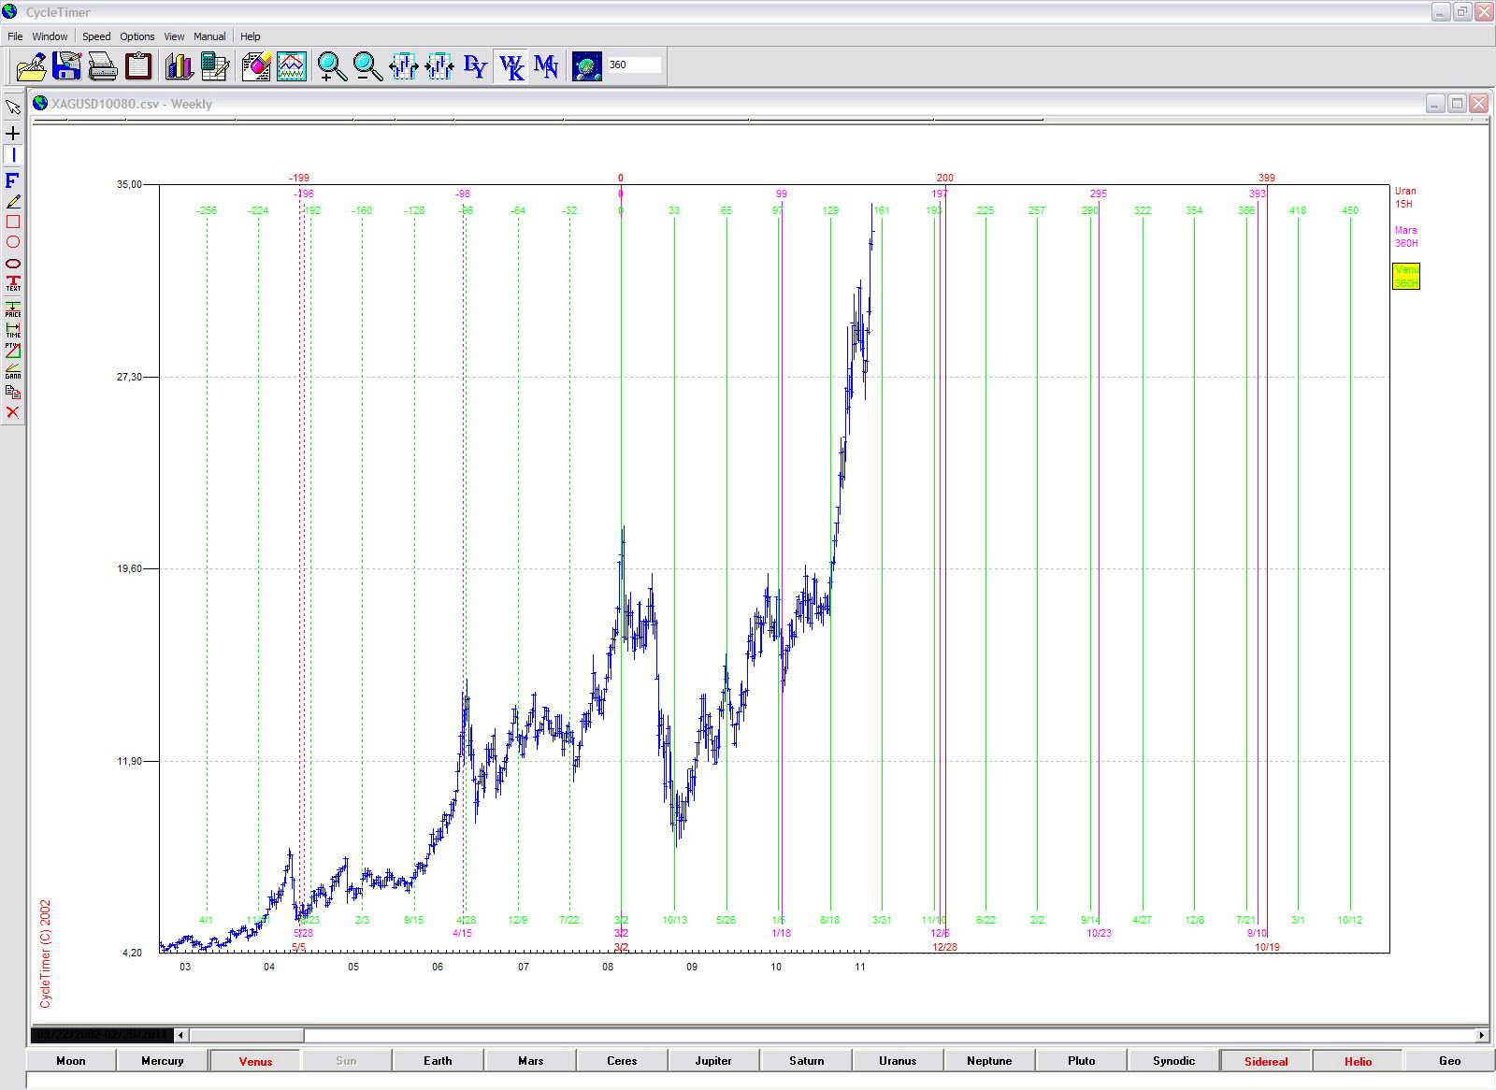
Task: Select the Gann angle tool
Action: coord(13,371)
